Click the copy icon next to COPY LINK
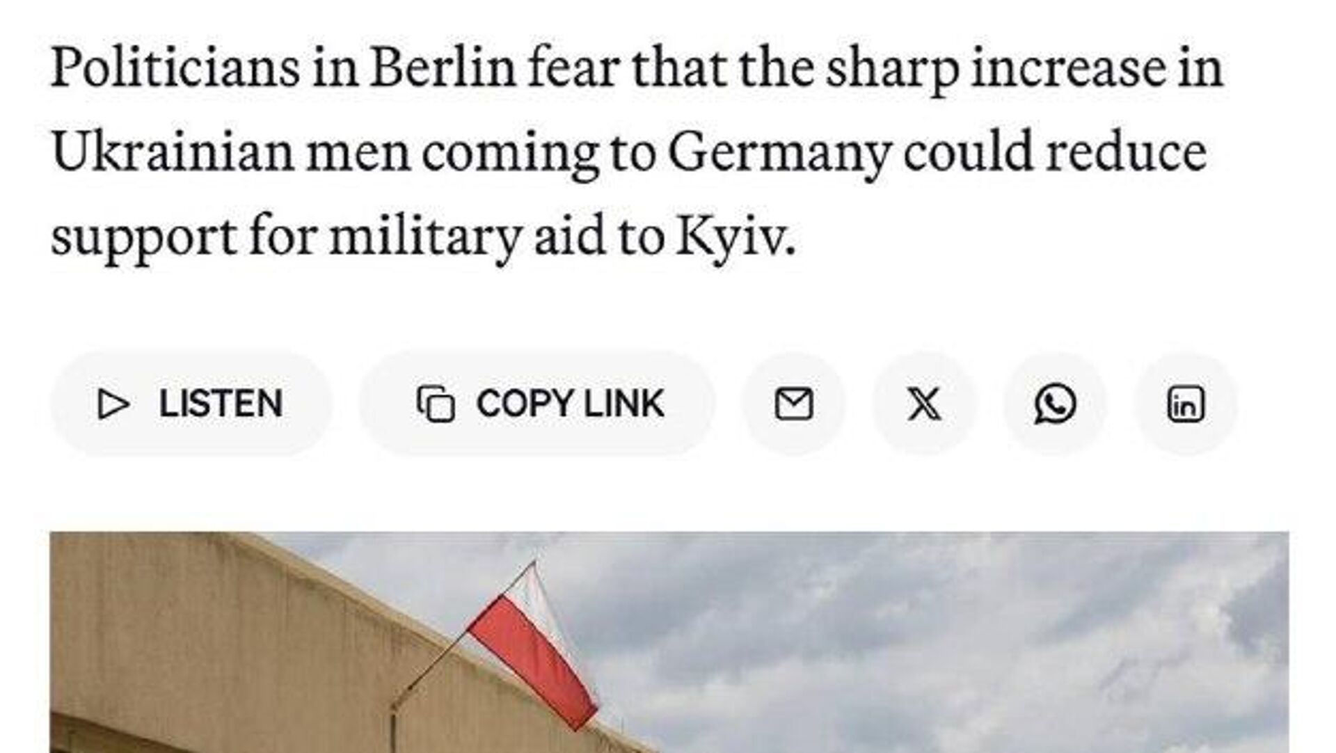 [436, 404]
